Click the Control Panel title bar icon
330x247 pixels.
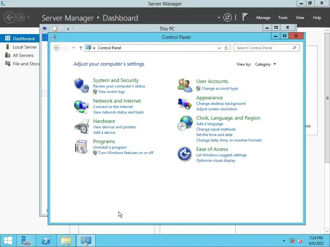[53, 37]
